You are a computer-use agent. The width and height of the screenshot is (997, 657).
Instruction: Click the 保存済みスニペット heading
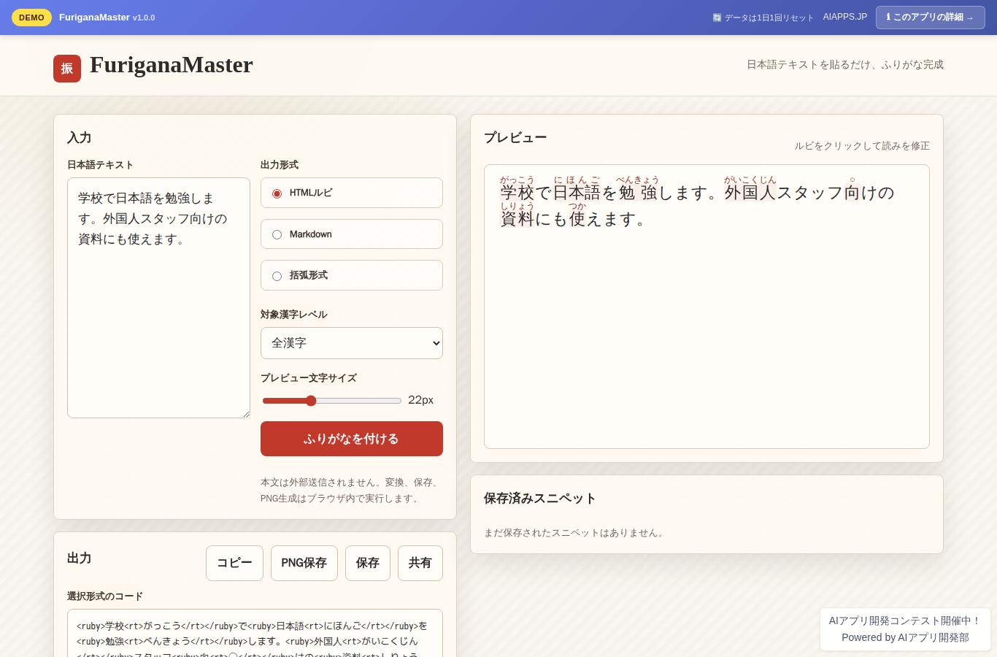coord(540,499)
